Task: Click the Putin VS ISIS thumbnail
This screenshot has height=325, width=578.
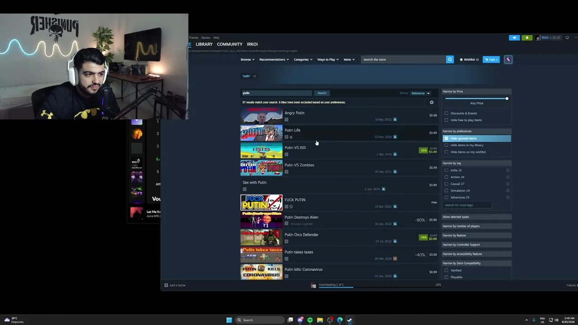Action: (x=261, y=150)
